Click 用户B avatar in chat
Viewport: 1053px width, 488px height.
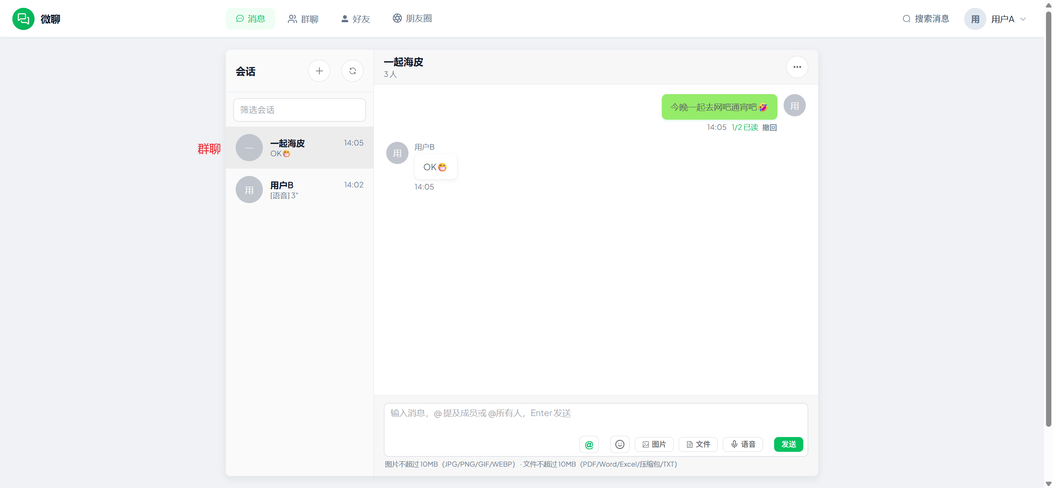pyautogui.click(x=397, y=153)
